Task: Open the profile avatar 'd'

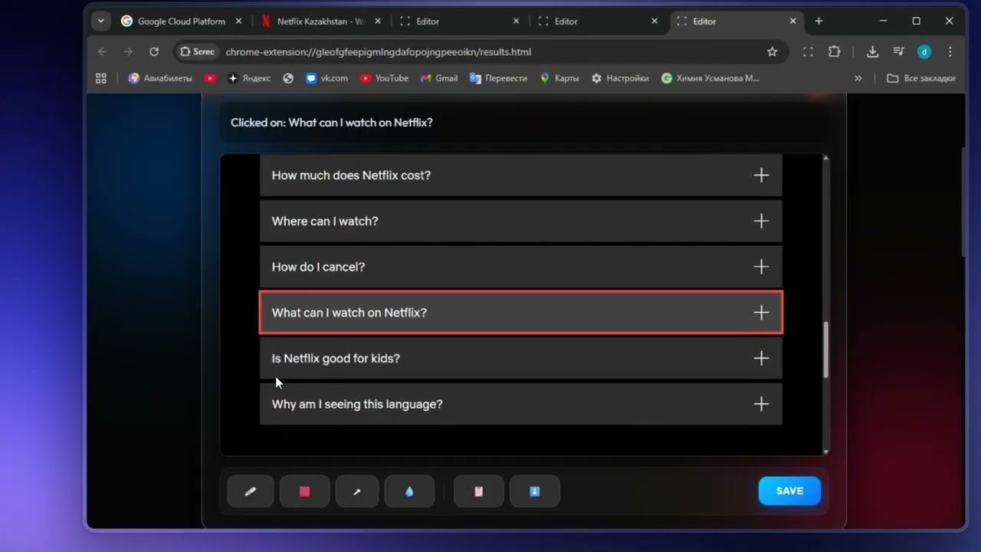Action: pyautogui.click(x=924, y=52)
